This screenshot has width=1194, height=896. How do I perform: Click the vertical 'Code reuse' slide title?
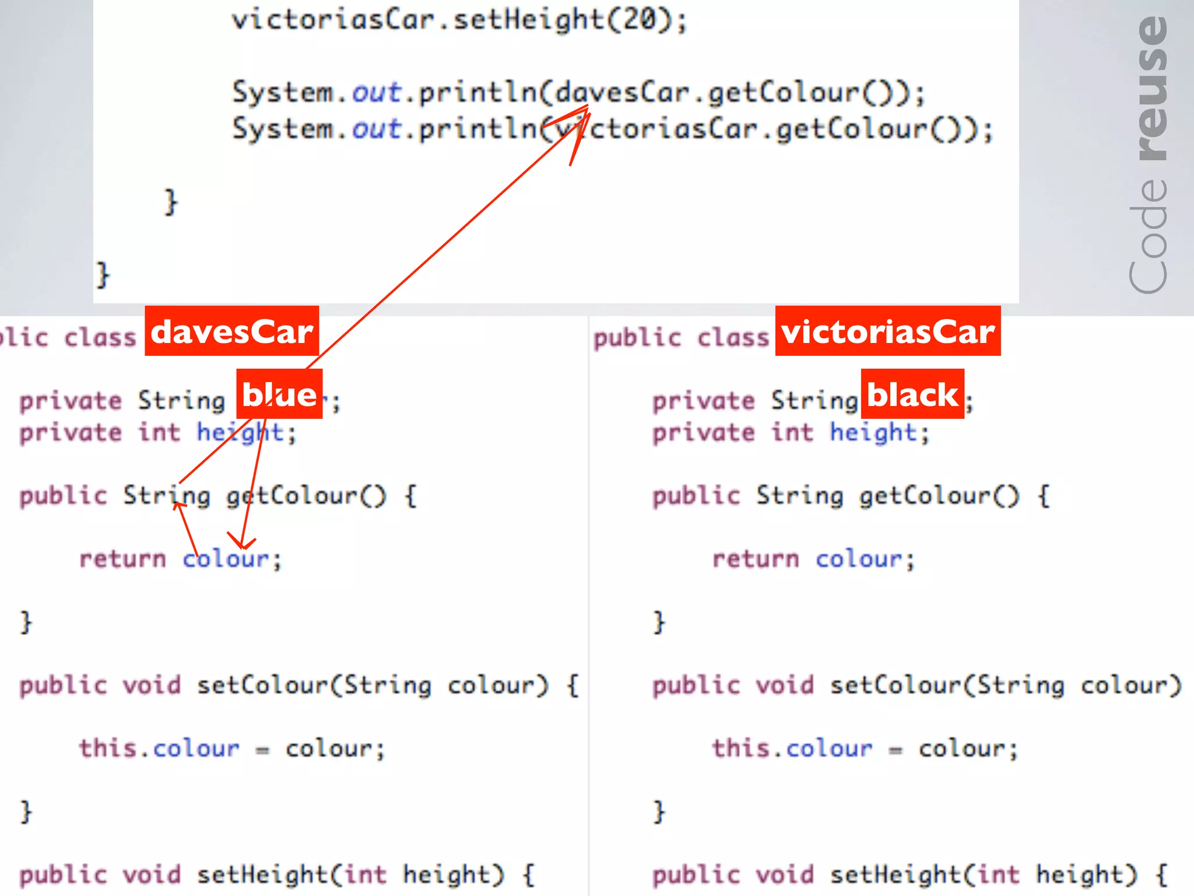coord(1149,154)
